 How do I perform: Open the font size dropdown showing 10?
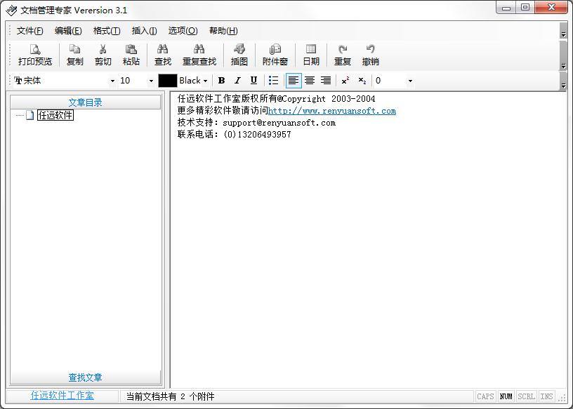[x=150, y=81]
